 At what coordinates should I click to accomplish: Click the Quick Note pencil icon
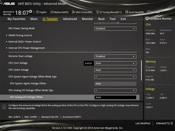[127, 12]
